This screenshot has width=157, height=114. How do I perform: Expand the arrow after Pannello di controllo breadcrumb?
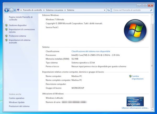(44, 10)
